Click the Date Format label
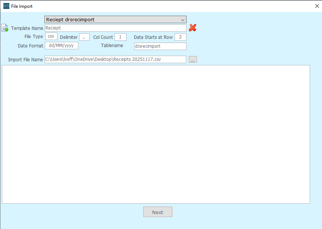The image size is (322, 229). 31,46
